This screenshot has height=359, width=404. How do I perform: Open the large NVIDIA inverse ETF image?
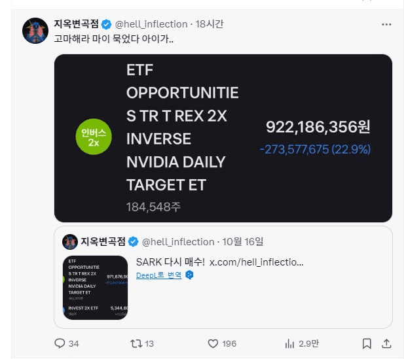coord(223,138)
